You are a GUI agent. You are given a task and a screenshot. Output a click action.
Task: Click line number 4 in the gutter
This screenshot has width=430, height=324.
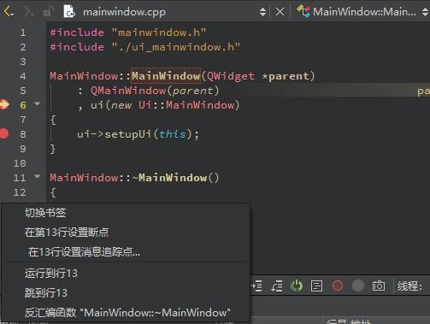point(23,76)
